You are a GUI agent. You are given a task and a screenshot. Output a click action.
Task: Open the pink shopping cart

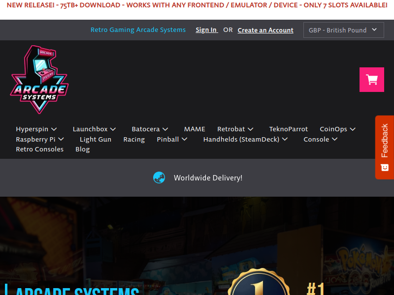coord(372,80)
